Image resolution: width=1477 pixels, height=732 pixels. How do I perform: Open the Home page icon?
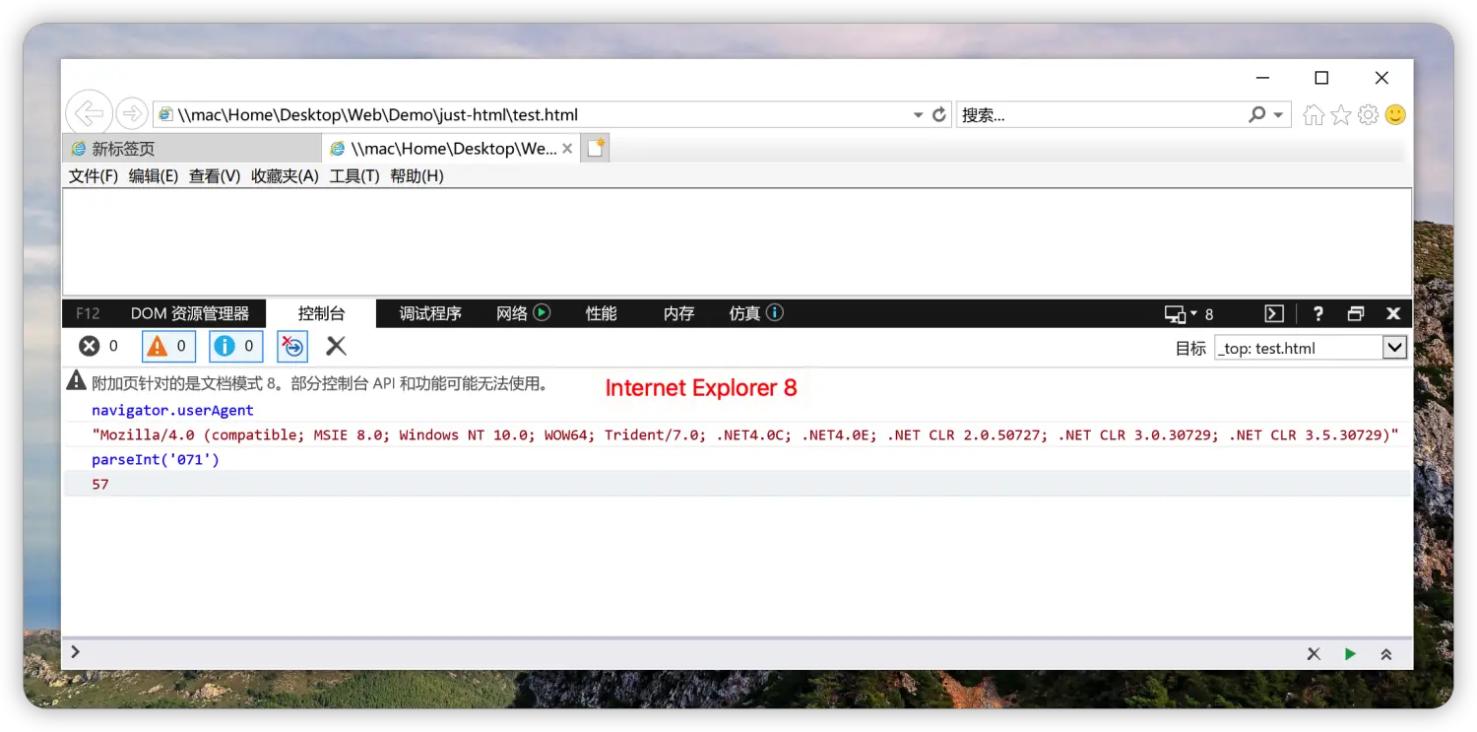click(1314, 115)
